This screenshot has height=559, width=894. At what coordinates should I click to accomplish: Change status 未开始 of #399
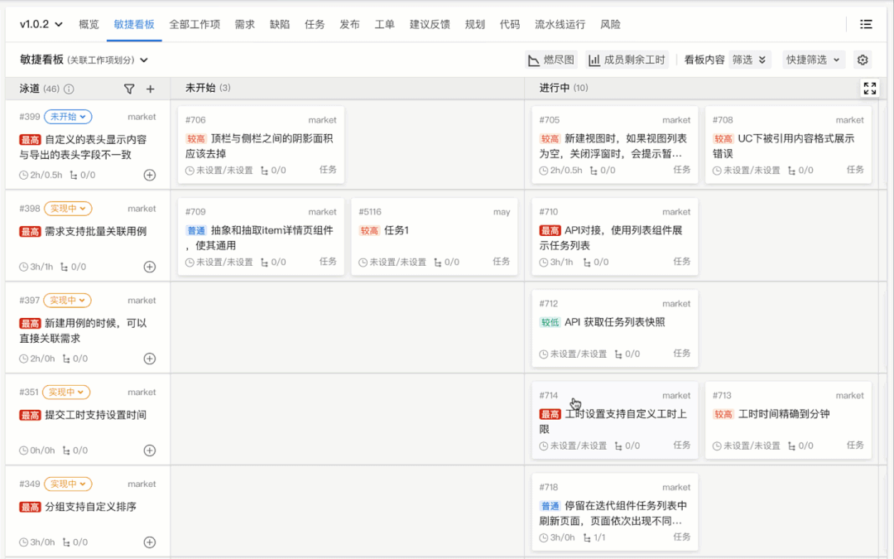(68, 117)
